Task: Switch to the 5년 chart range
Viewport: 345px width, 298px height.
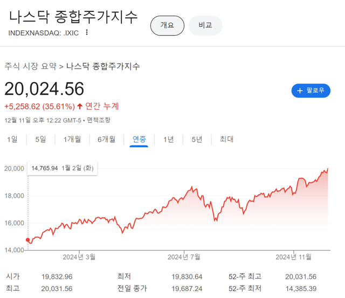Action: (197, 140)
